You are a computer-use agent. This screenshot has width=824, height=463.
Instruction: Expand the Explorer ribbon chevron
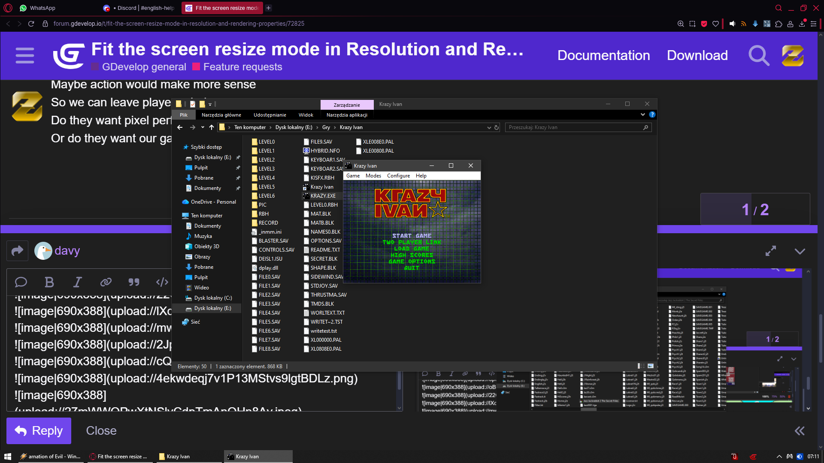pos(642,114)
